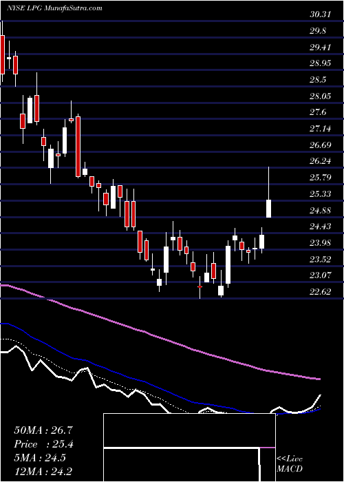Click the tall red candle falling from 27.6
The width and height of the screenshot is (344, 482).
pyautogui.click(x=78, y=147)
